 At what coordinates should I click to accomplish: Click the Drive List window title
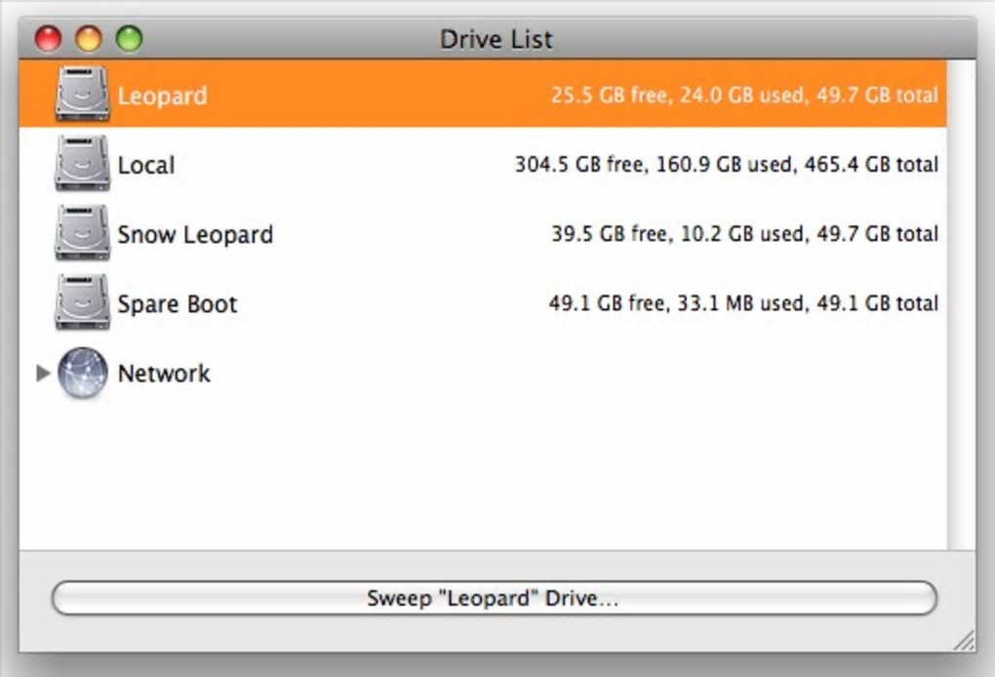pyautogui.click(x=497, y=40)
